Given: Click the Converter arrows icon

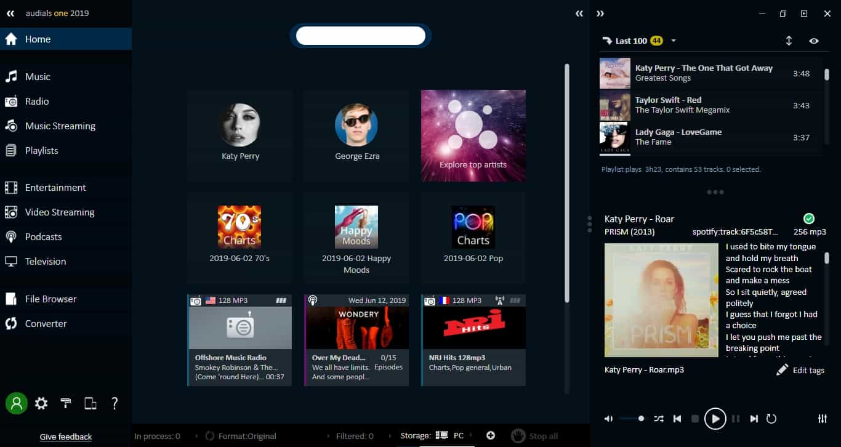Looking at the screenshot, I should (x=11, y=323).
